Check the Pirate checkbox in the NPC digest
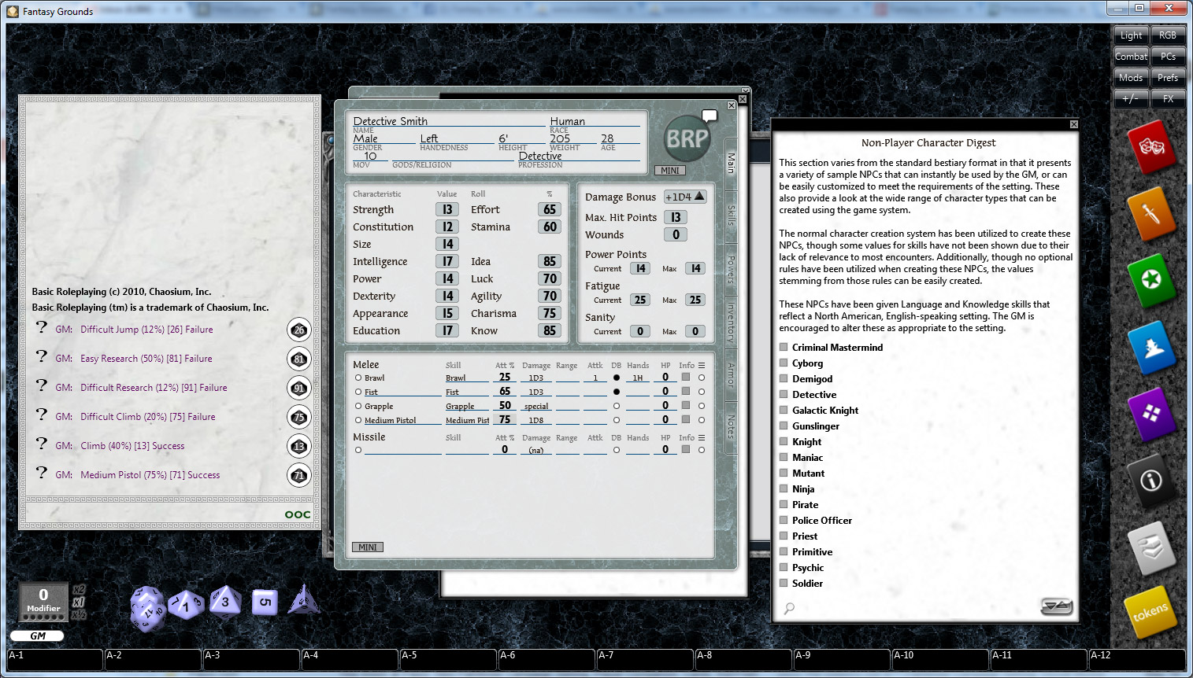This screenshot has height=678, width=1193. pos(784,504)
